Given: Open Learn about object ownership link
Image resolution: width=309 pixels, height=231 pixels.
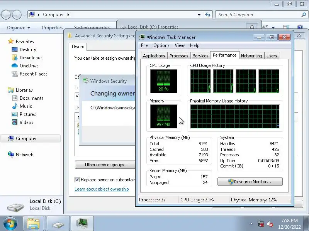Looking at the screenshot, I should click(x=102, y=189).
